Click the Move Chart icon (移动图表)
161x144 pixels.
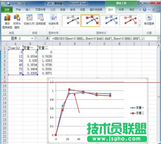[x=149, y=20]
